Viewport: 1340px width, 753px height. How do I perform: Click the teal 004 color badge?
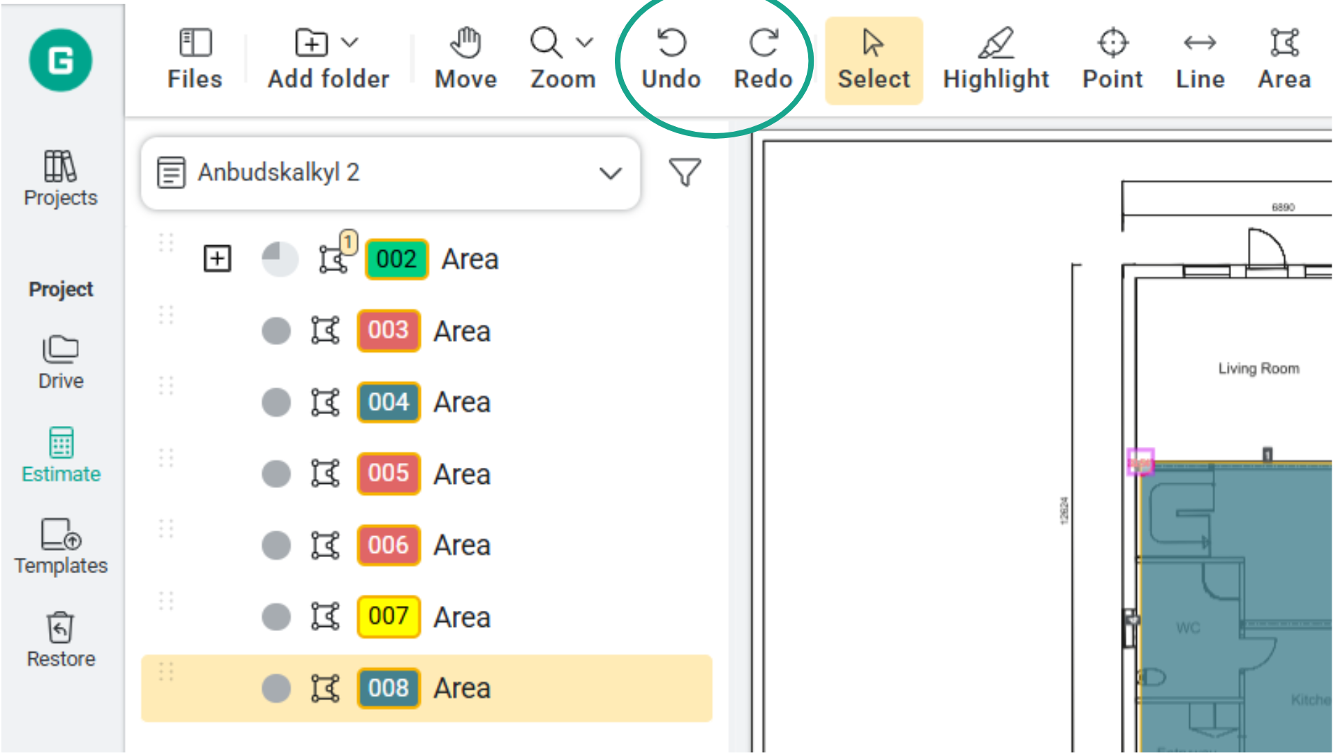click(389, 402)
